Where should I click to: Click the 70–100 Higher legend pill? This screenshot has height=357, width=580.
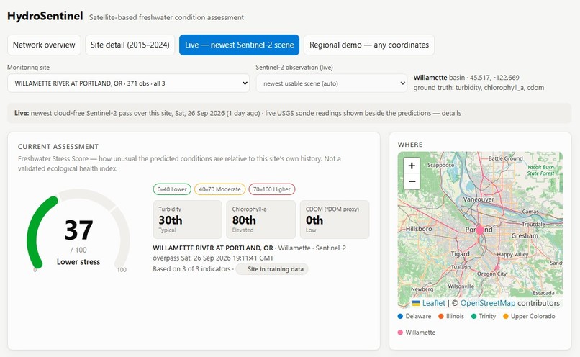[x=272, y=189]
